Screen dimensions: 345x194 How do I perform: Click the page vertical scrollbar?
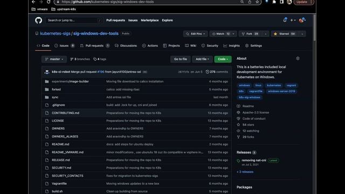314,28
